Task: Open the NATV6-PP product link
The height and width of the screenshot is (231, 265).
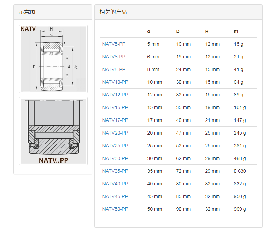Action: coord(113,57)
